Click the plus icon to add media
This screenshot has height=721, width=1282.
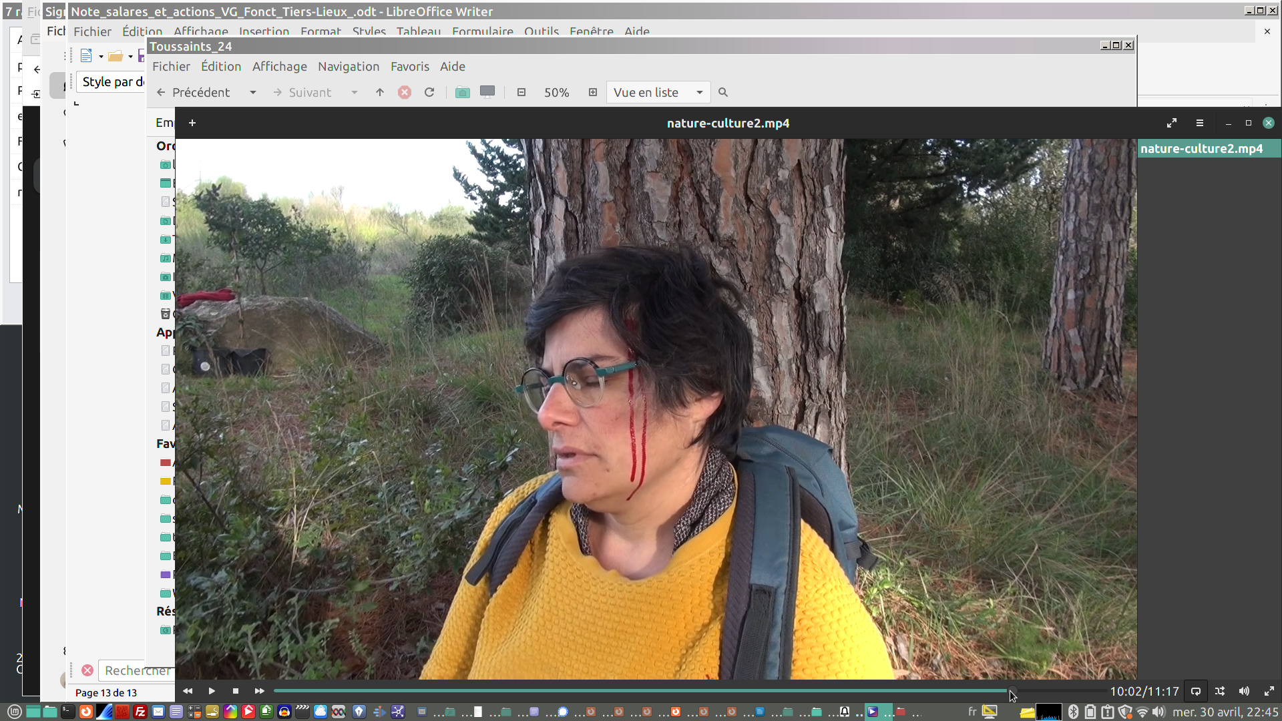tap(192, 123)
